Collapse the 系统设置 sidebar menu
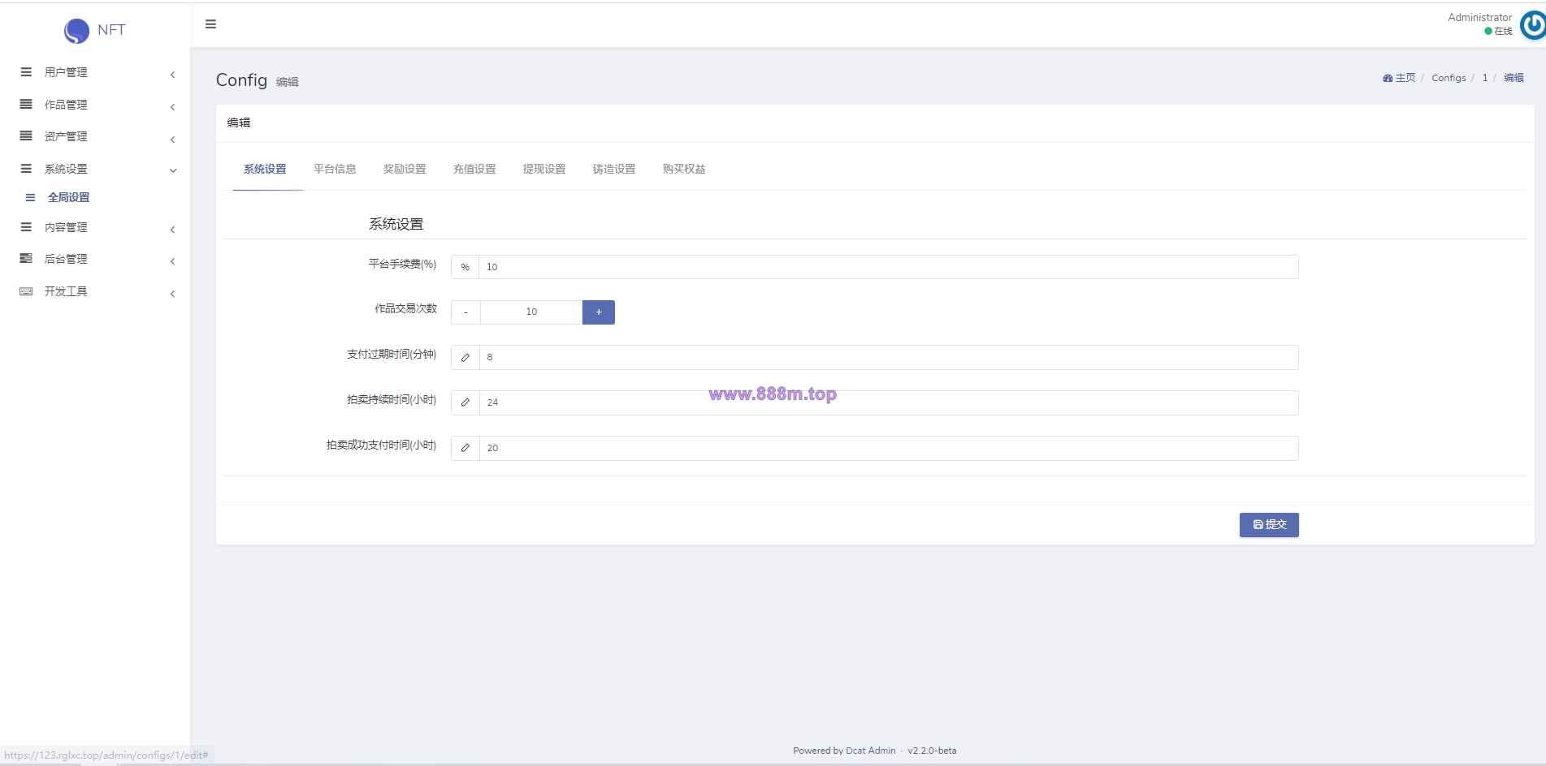The image size is (1546, 766). click(97, 170)
